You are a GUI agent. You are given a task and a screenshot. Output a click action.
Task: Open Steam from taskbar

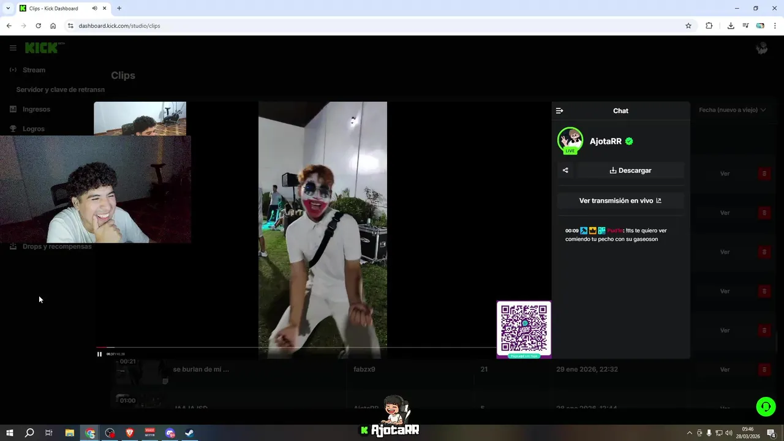pos(189,433)
